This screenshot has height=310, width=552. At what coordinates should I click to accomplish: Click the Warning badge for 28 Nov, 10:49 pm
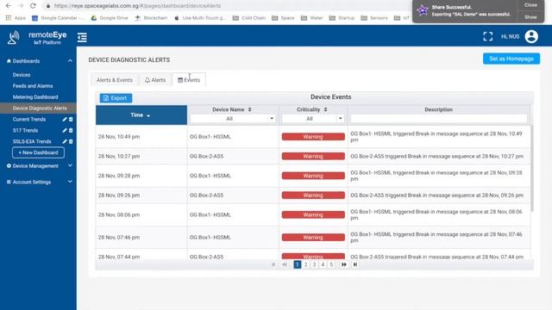click(313, 137)
